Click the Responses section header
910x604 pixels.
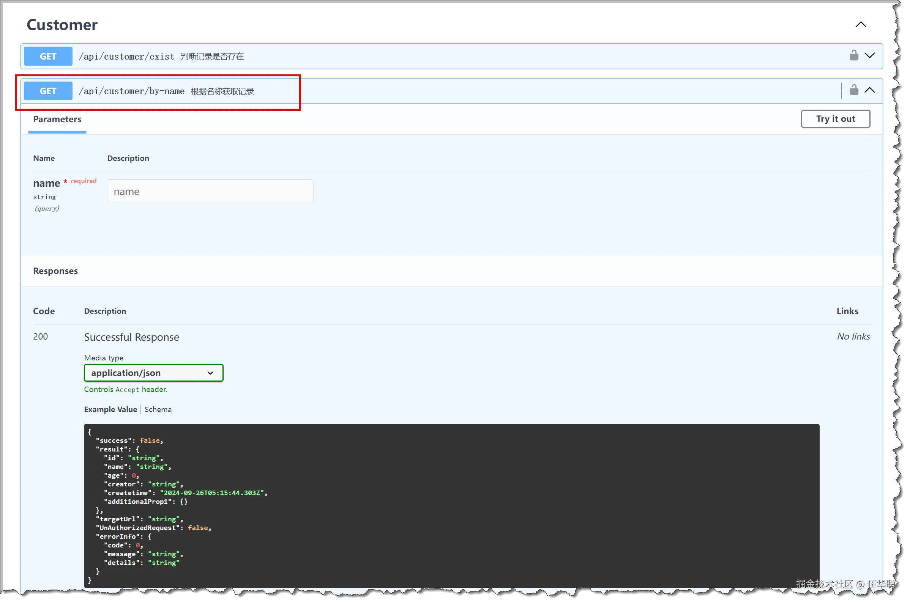[55, 271]
